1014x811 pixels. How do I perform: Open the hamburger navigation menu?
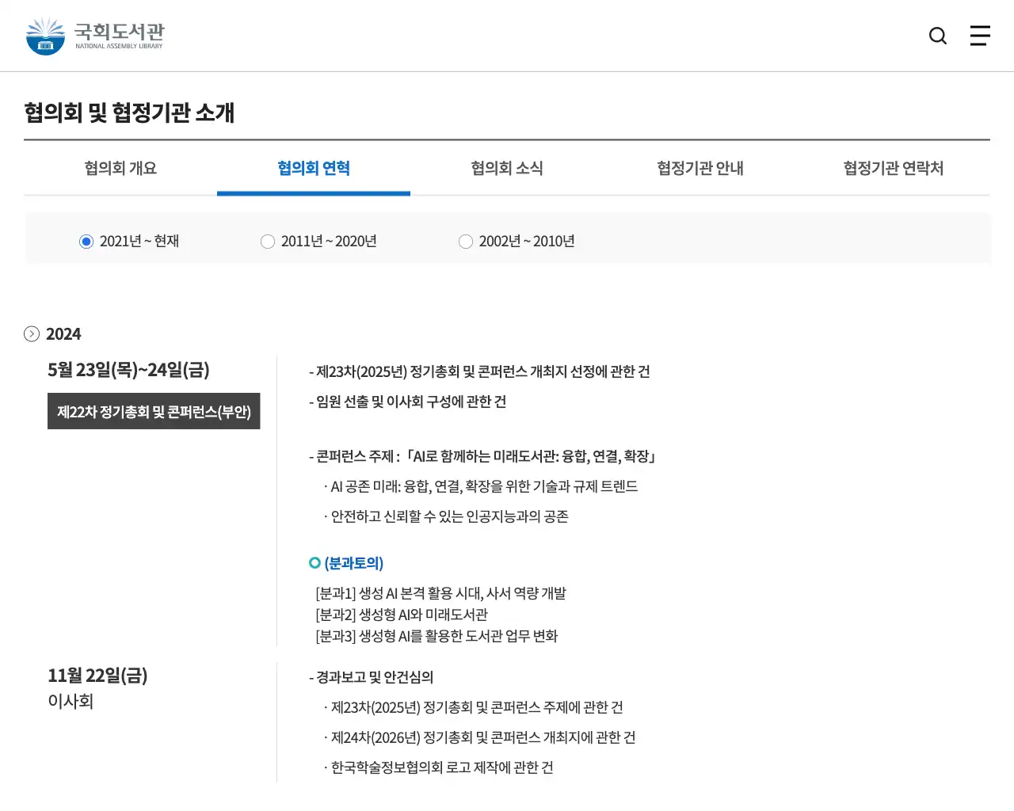pyautogui.click(x=980, y=36)
